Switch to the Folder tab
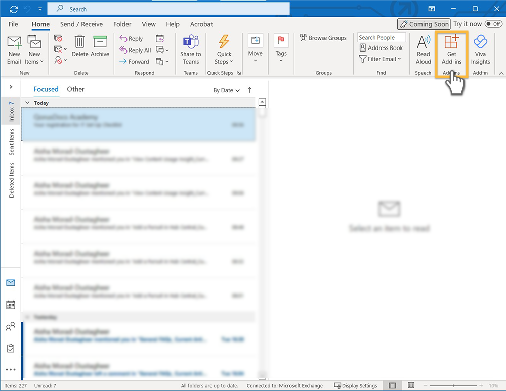This screenshot has height=391, width=506. coord(122,24)
